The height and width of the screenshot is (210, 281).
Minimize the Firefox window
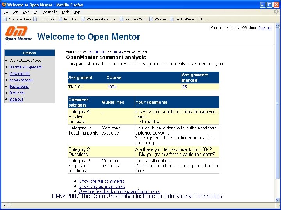click(x=263, y=5)
